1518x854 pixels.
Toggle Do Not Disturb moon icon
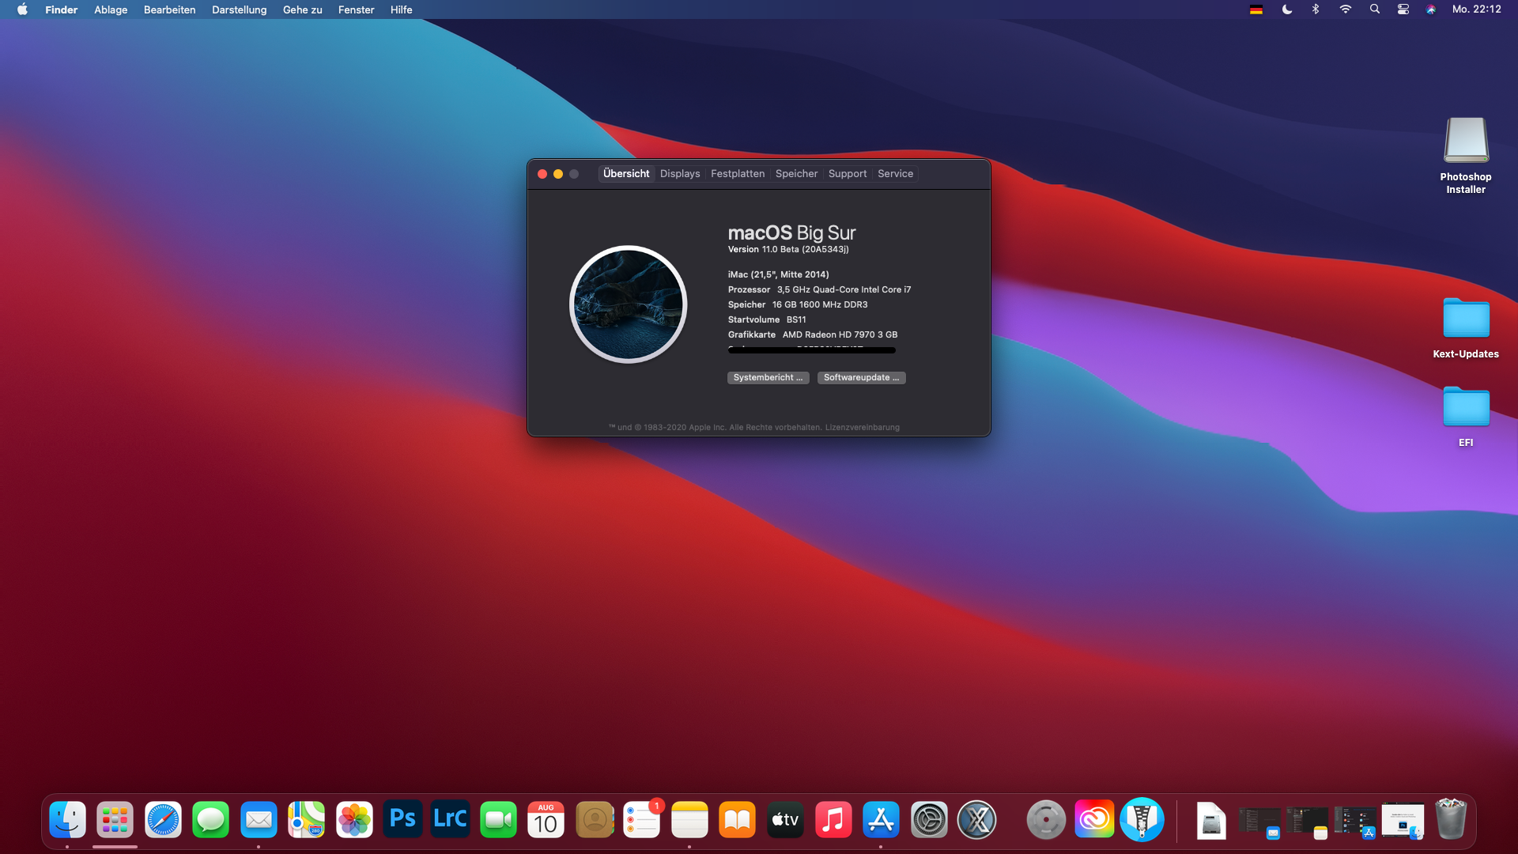coord(1287,9)
